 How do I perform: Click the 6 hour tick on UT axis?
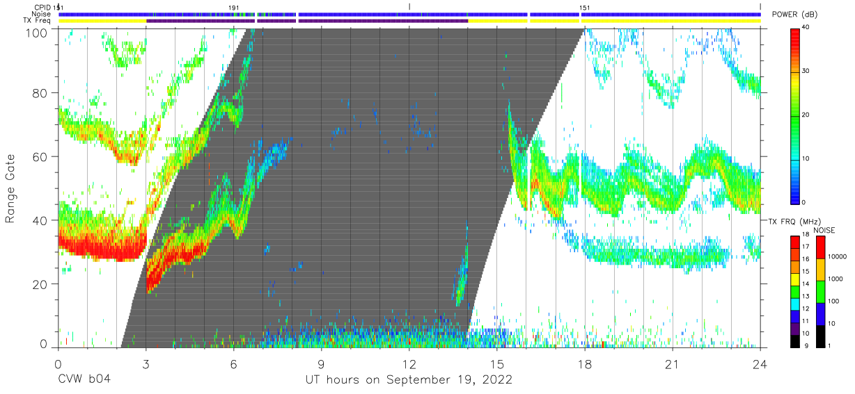233,363
